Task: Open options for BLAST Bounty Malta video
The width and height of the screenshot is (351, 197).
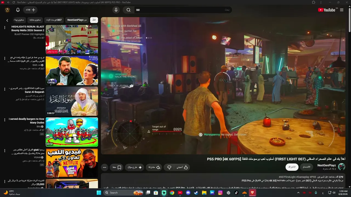Action: 5,28
